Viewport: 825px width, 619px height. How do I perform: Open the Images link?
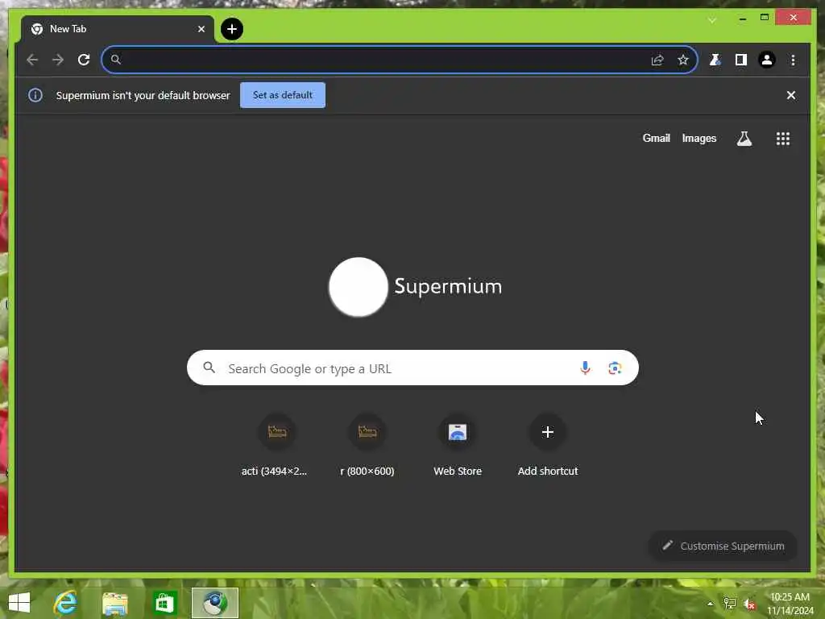click(x=699, y=138)
